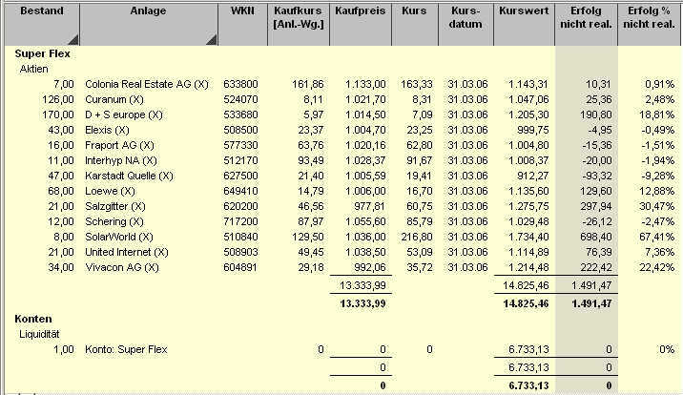Click Bestand value 170,00

point(58,114)
